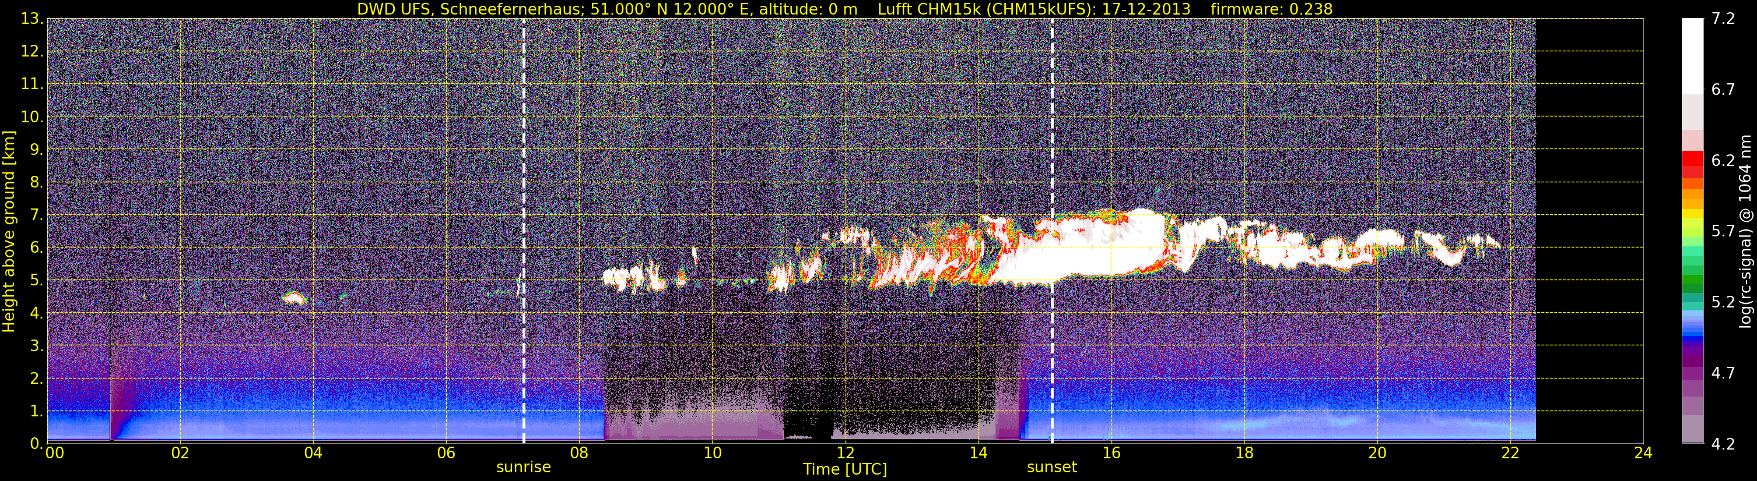Click the white top segment of colorbar
Image resolution: width=1757 pixels, height=481 pixels.
click(1692, 56)
